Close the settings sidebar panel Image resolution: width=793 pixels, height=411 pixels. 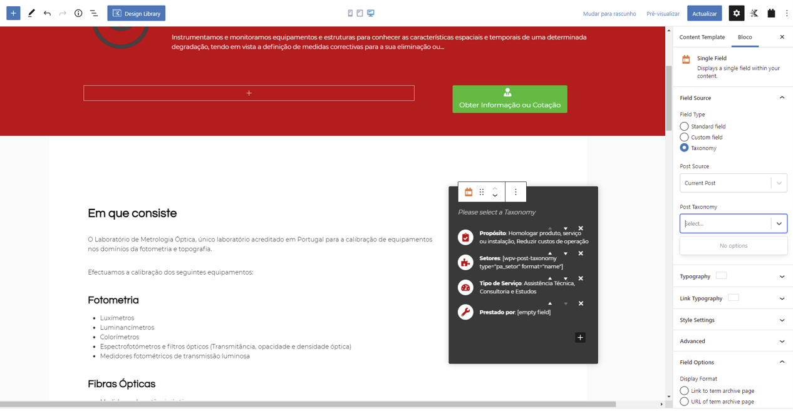(782, 37)
